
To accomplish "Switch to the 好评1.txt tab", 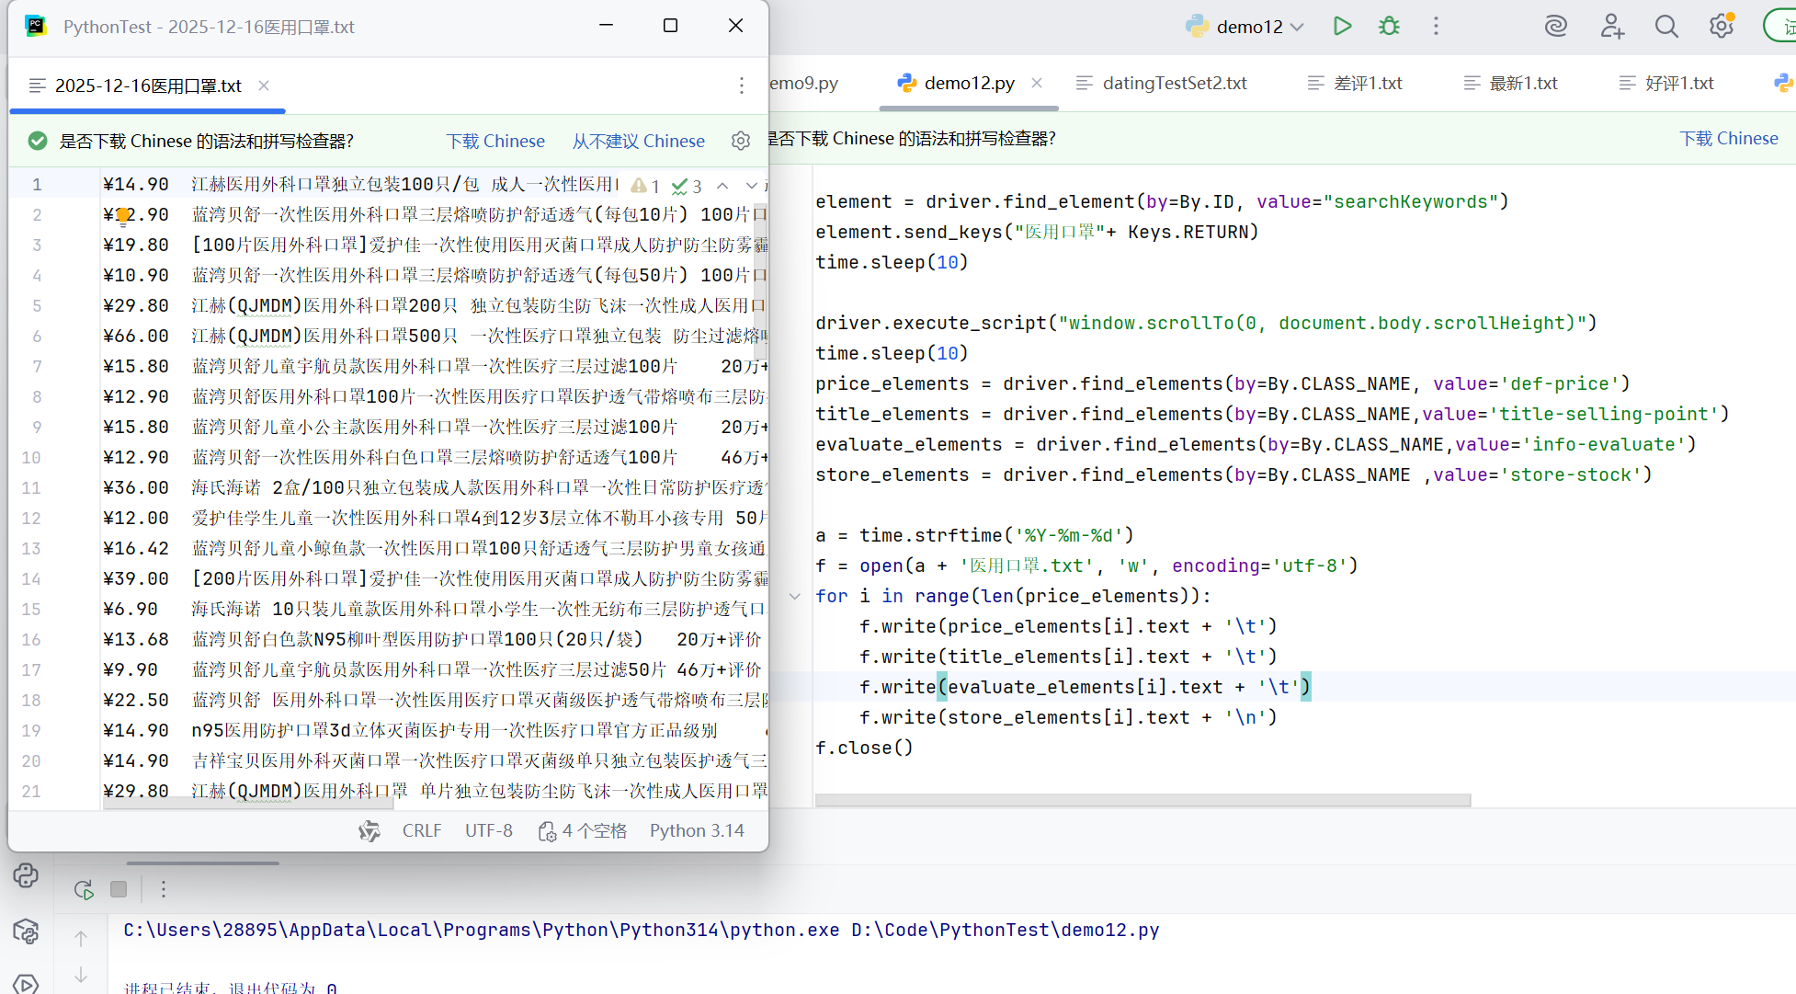I will pyautogui.click(x=1678, y=83).
